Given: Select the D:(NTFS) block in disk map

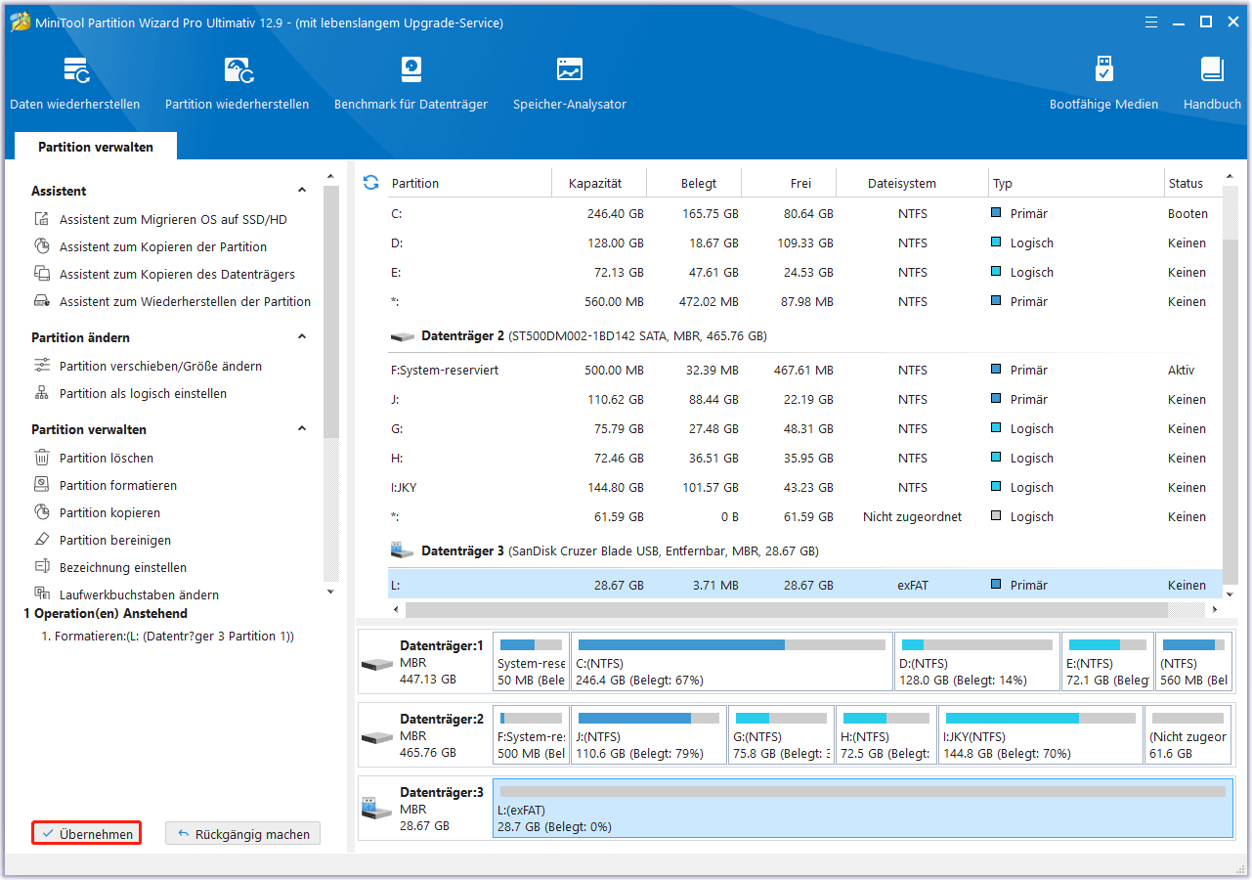Looking at the screenshot, I should pyautogui.click(x=977, y=663).
